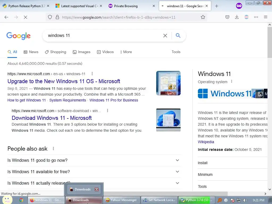Expand 'Is Windows 11 good to go now?'

click(94, 160)
